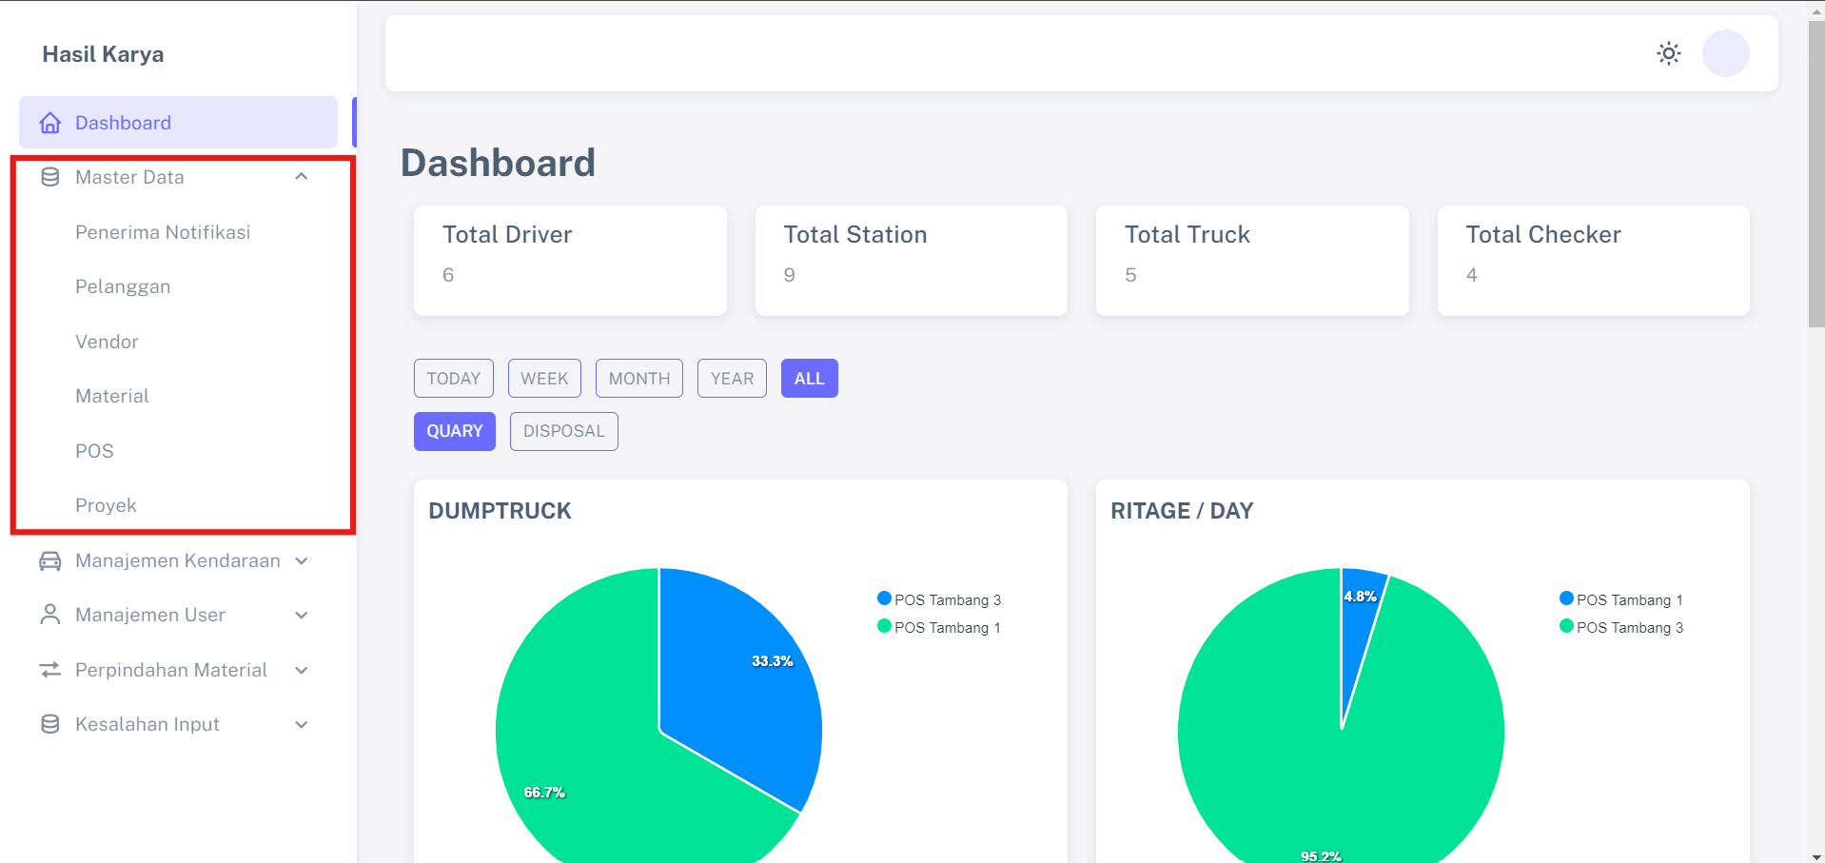Screen dimensions: 1825x863
Task: Open Penerima Notifikasi menu item
Action: 163,232
